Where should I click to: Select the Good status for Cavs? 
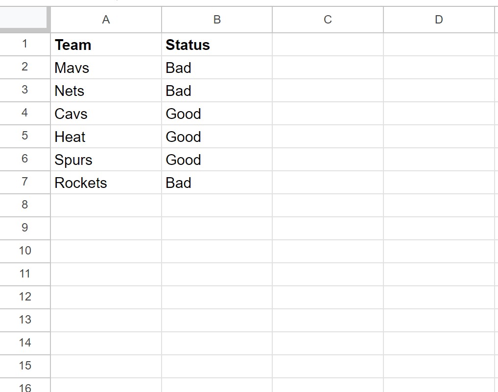[x=217, y=114]
